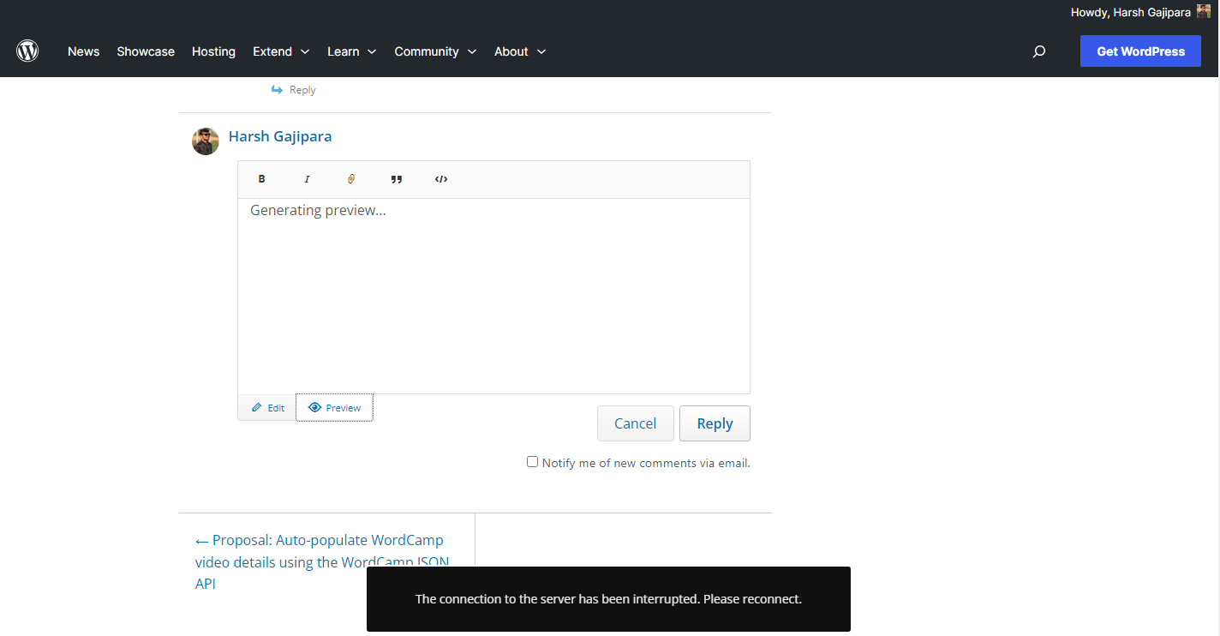1220x636 pixels.
Task: Click the connection interrupted notification message
Action: [608, 599]
